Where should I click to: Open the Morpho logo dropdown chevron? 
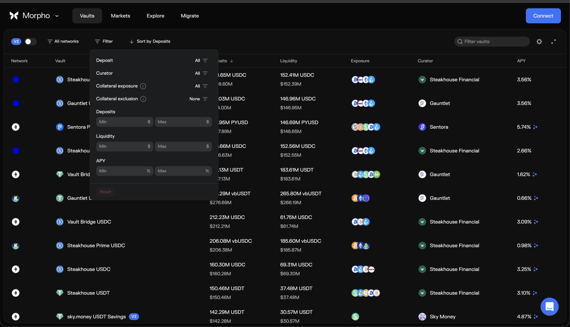point(57,16)
